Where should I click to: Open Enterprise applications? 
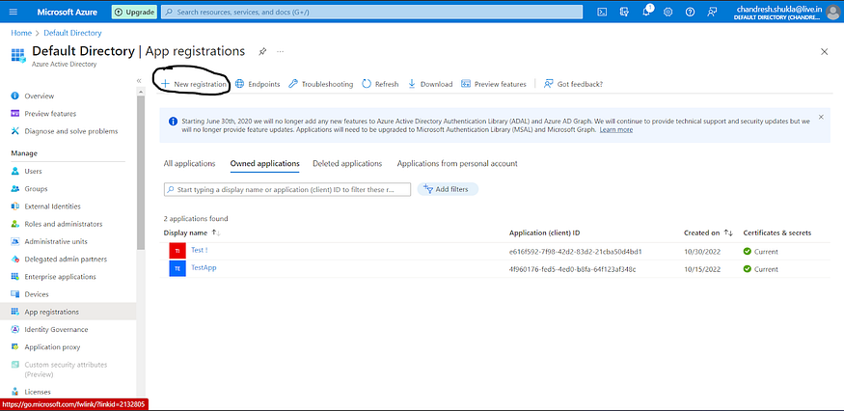tap(60, 277)
